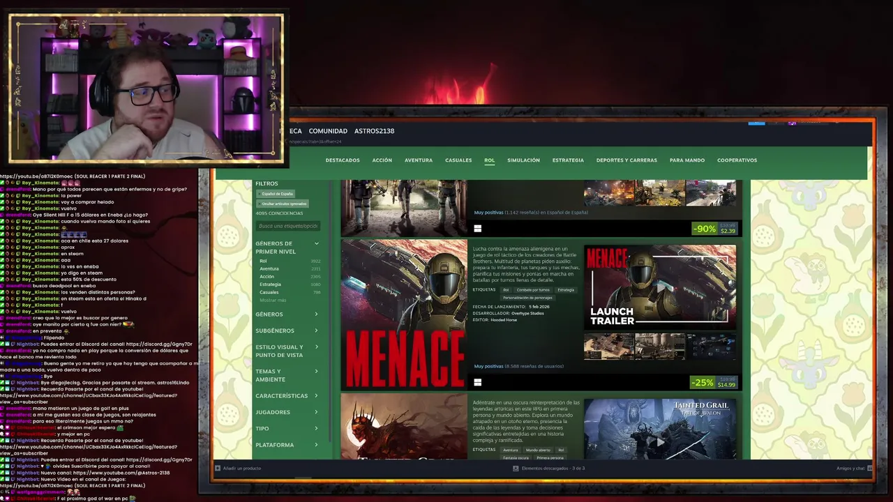Play the Menace Launch Trailer video

coord(660,287)
